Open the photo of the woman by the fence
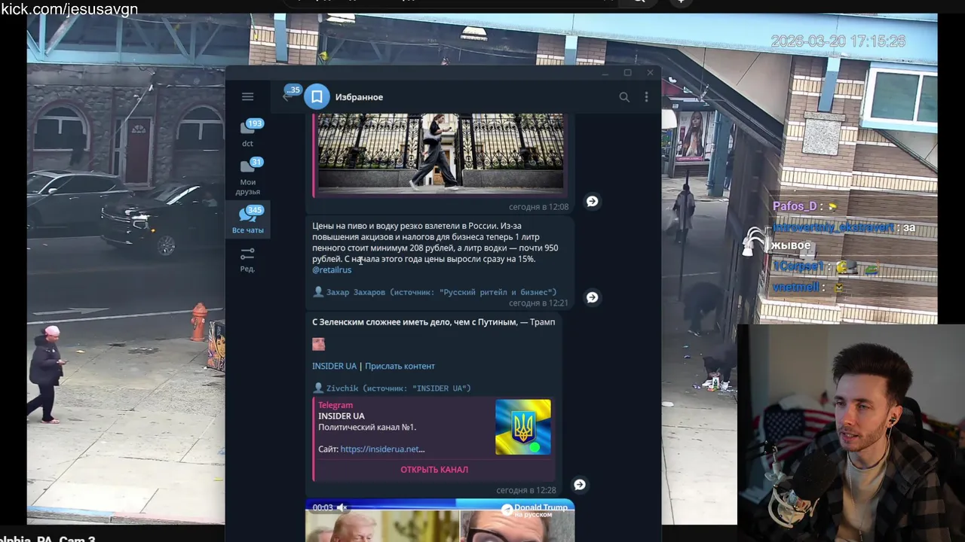Screen dimensions: 965x542 point(440,152)
